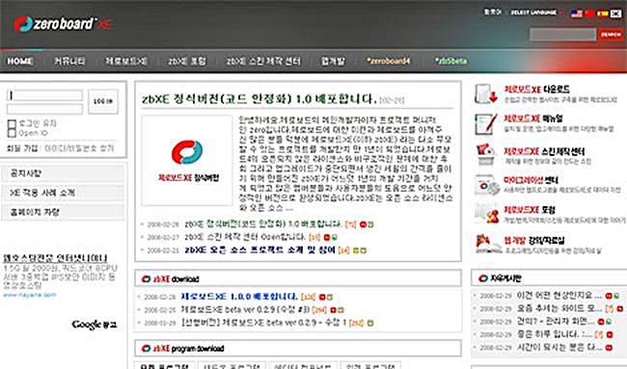Screen dimensions: 627x369
Task: Click the 제로보드XE 매뉴얼 notepad icon
Action: (x=486, y=123)
